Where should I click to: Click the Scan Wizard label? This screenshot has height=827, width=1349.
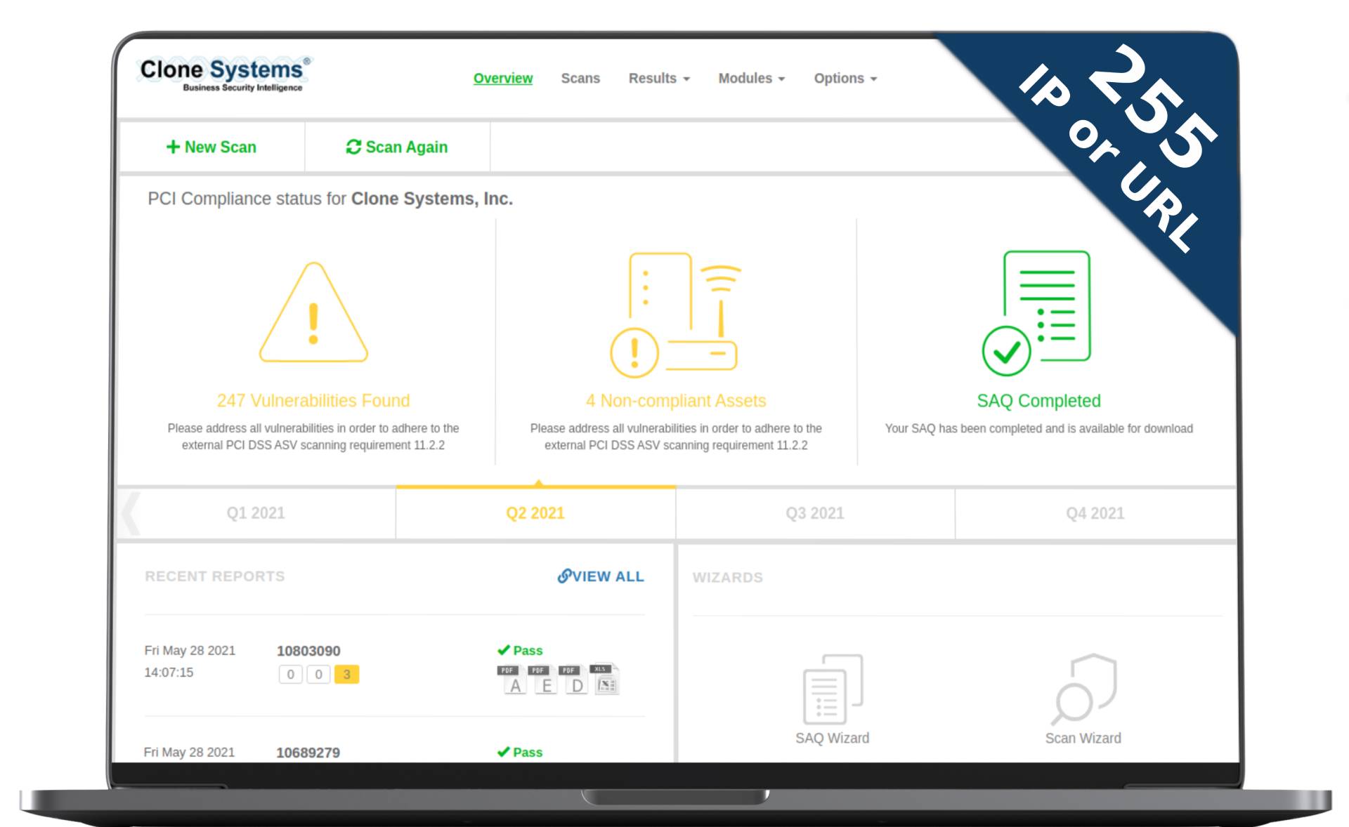click(x=1083, y=738)
